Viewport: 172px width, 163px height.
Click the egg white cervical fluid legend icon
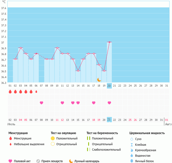(x=132, y=161)
